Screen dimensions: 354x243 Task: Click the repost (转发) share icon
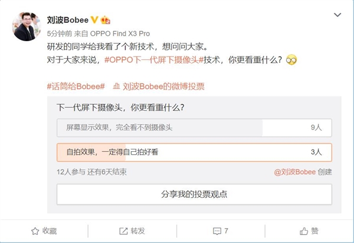point(124,230)
